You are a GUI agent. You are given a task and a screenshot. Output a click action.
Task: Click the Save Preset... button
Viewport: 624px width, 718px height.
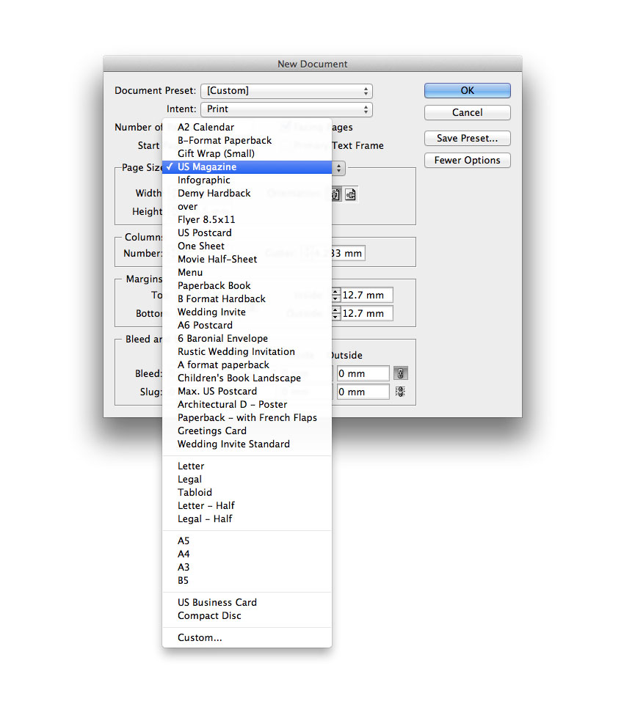467,139
